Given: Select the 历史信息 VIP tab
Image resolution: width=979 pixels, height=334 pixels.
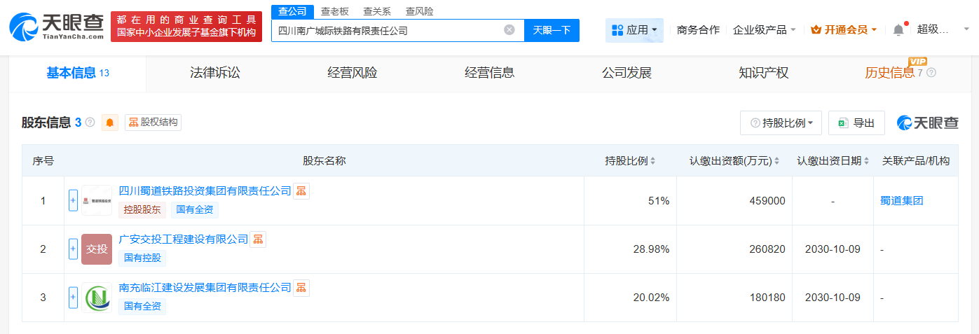Looking at the screenshot, I should (x=889, y=73).
